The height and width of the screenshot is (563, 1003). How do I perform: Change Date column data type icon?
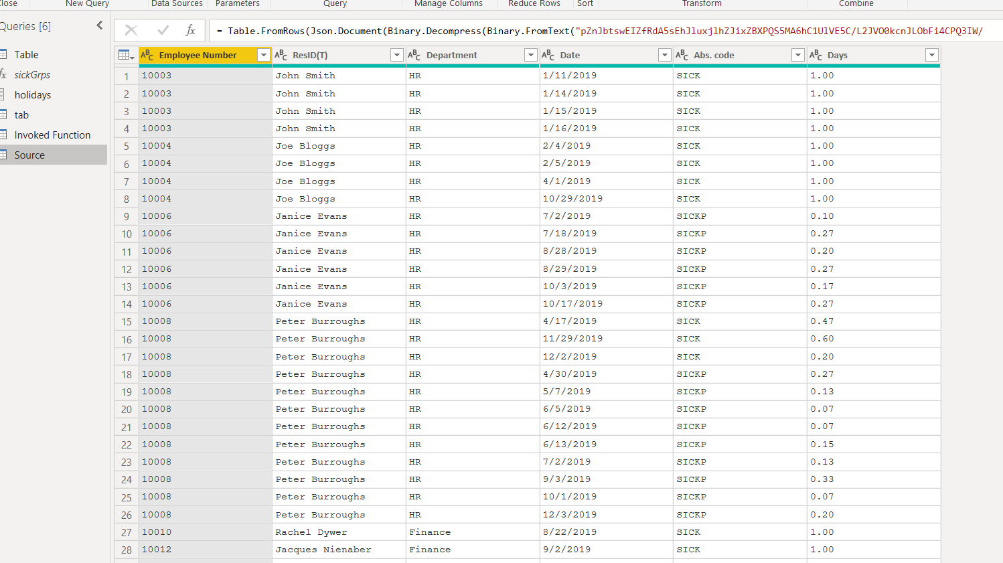[548, 55]
